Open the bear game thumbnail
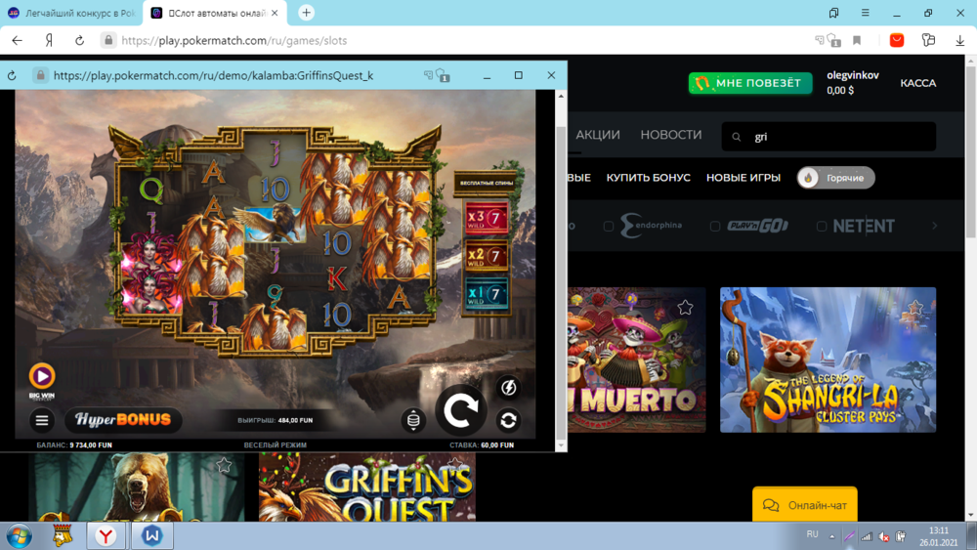Viewport: 977px width, 550px height. pos(137,487)
